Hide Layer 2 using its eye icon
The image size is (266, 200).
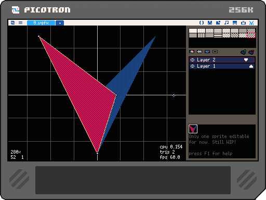pyautogui.click(x=192, y=60)
